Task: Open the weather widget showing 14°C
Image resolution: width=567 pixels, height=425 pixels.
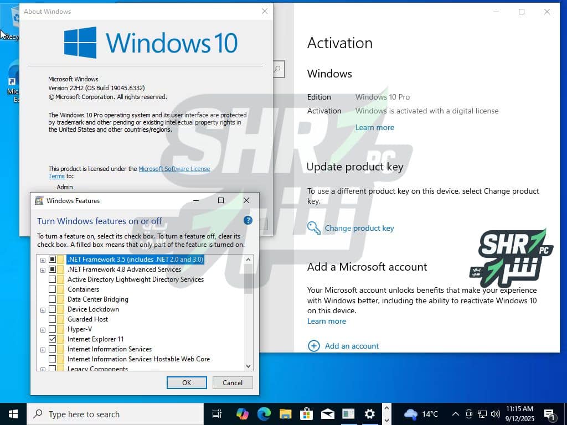Action: pyautogui.click(x=421, y=414)
